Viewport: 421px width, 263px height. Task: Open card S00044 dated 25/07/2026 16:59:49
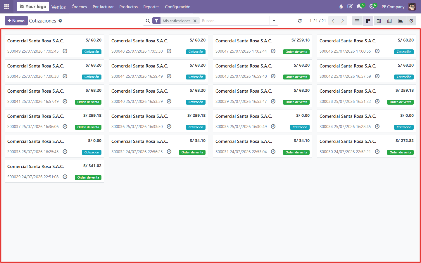click(158, 71)
